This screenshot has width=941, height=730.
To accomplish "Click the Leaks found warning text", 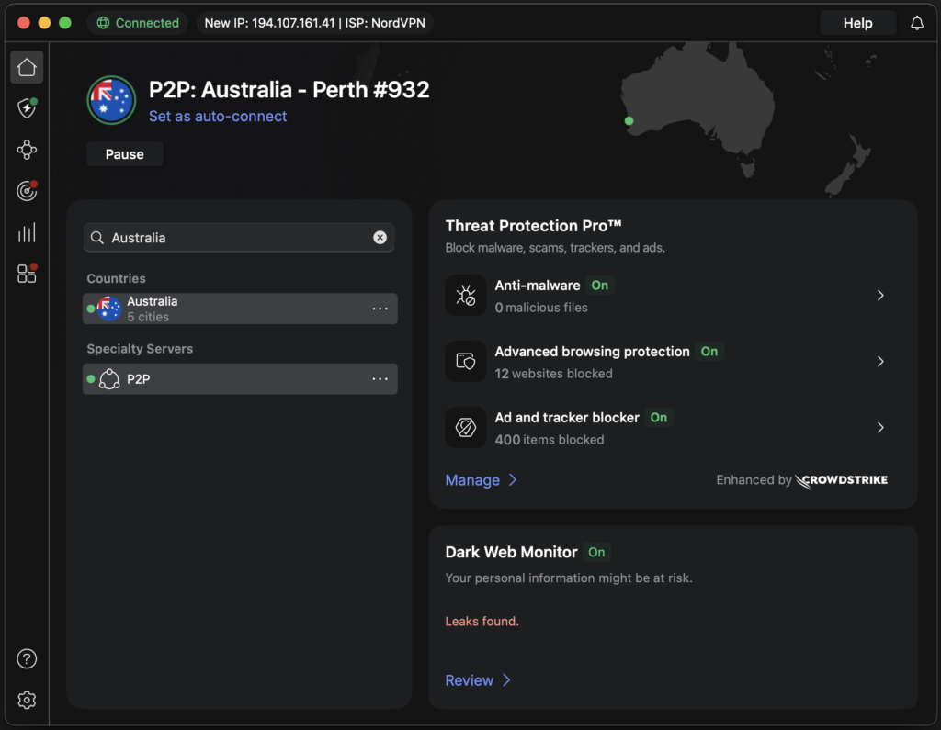I will 482,622.
